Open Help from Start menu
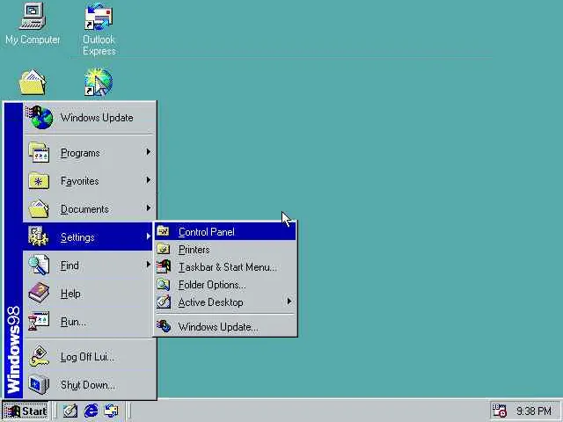Image resolution: width=563 pixels, height=422 pixels. click(x=90, y=293)
